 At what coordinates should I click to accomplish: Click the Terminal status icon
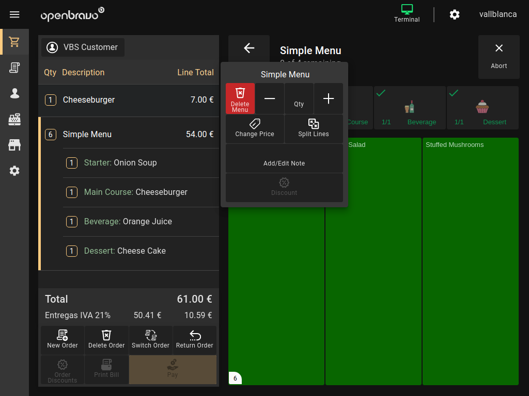click(407, 13)
